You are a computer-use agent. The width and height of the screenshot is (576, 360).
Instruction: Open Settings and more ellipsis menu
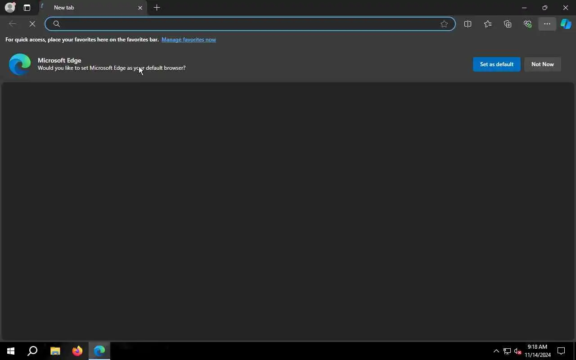click(x=547, y=24)
